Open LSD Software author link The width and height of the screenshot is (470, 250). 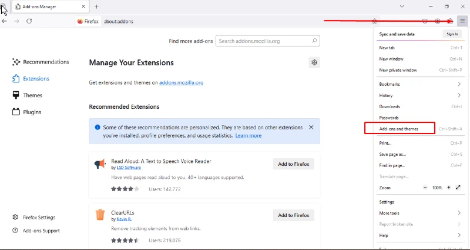(x=129, y=168)
